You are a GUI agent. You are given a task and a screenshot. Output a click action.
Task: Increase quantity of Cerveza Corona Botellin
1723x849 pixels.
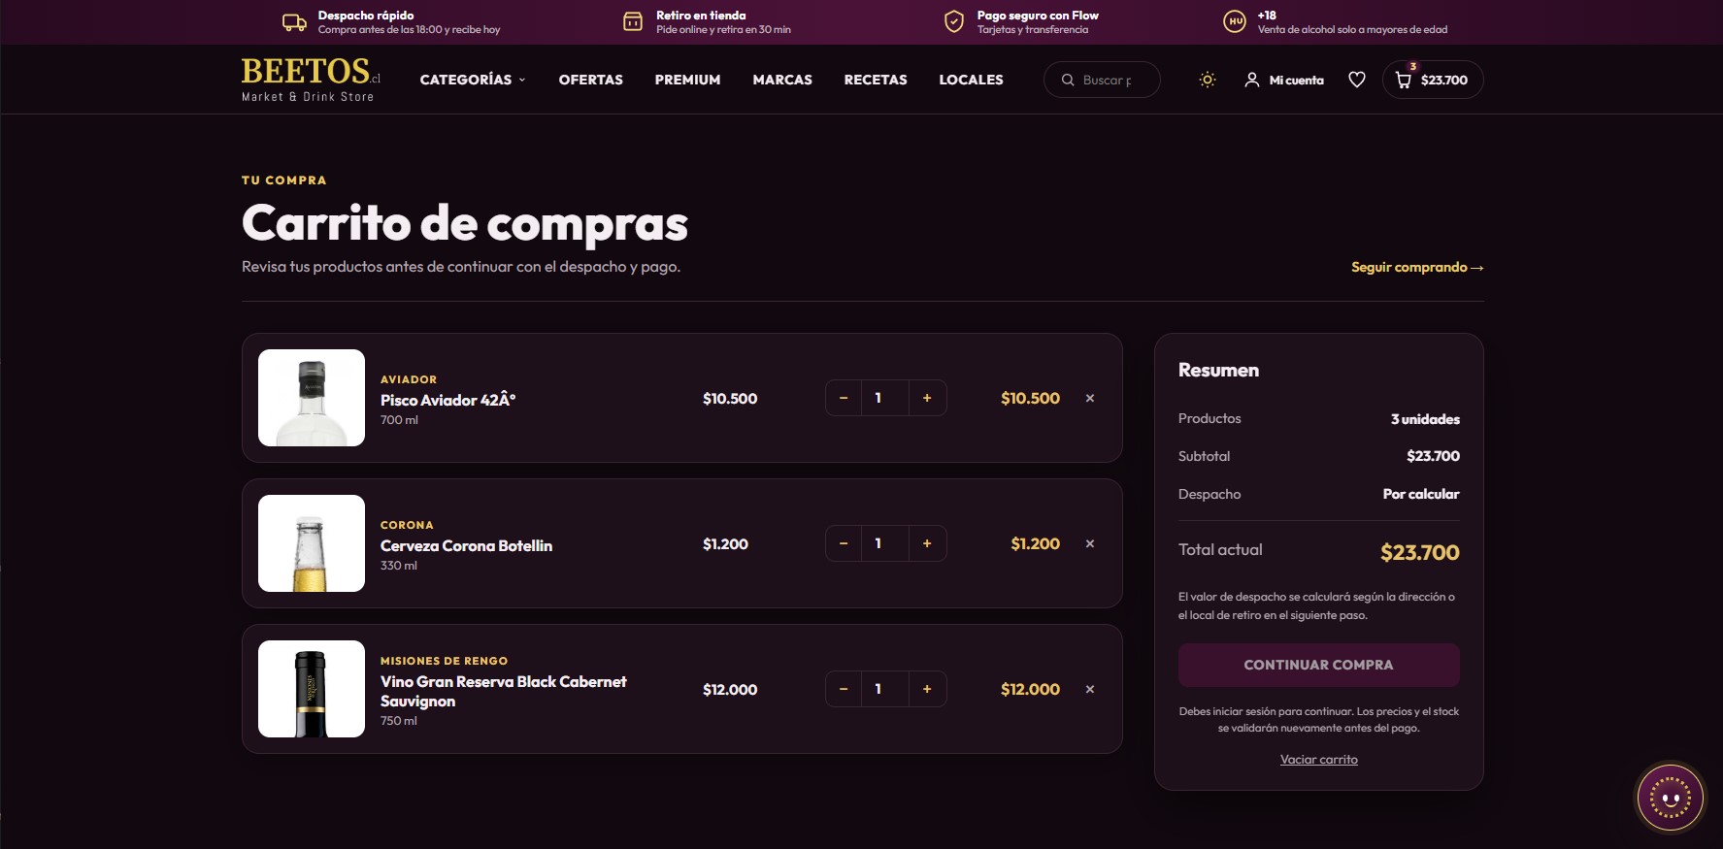click(x=927, y=543)
